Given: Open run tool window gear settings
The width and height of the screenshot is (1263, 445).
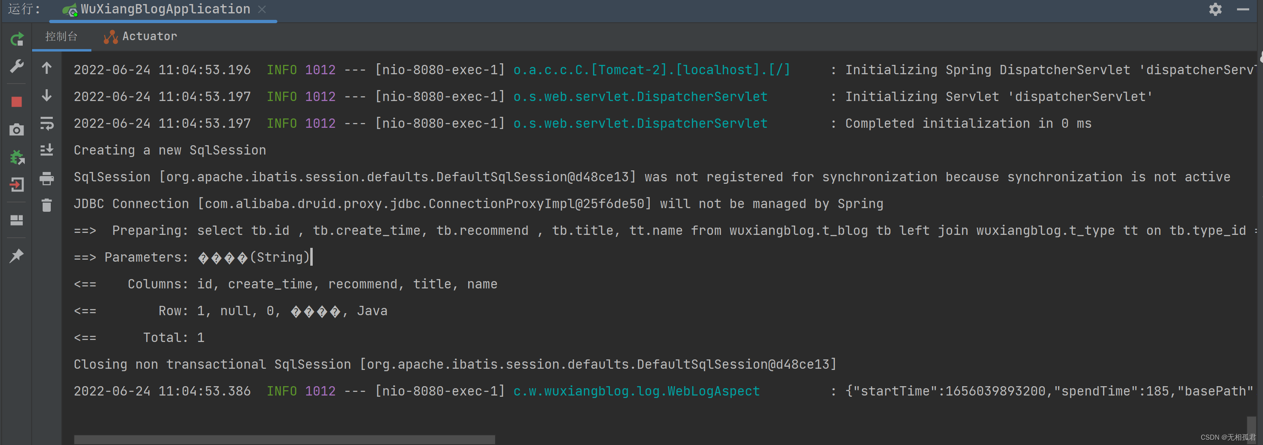Looking at the screenshot, I should 1215,9.
